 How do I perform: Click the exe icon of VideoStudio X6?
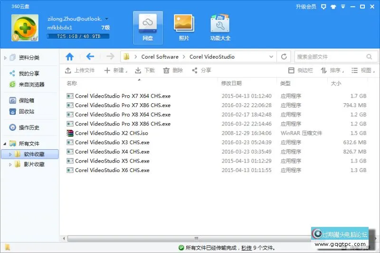click(70, 170)
